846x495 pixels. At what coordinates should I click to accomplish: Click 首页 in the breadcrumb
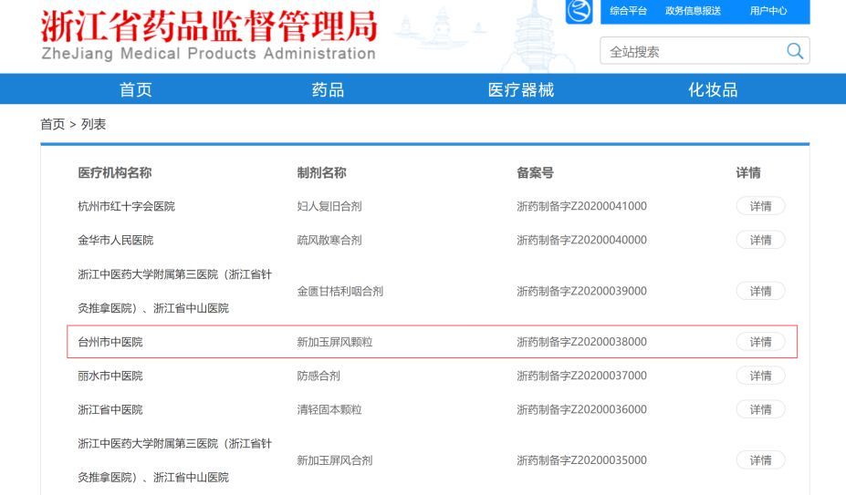tap(53, 124)
